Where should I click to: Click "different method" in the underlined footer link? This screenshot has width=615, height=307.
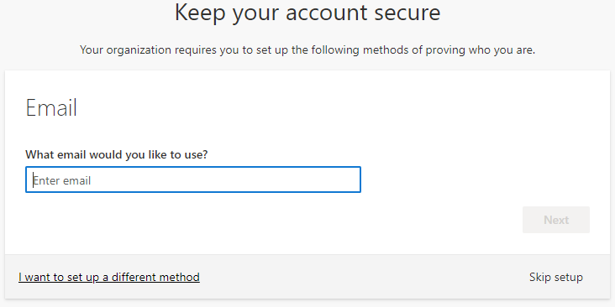tap(155, 278)
